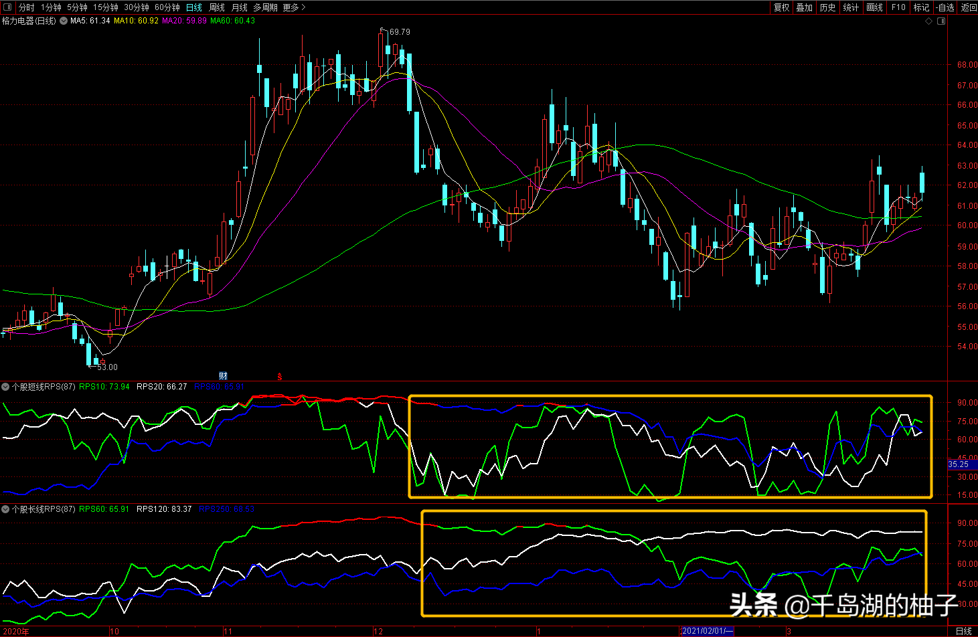Image resolution: width=978 pixels, height=637 pixels.
Task: Switch to 分时 intraday view
Action: [x=26, y=7]
